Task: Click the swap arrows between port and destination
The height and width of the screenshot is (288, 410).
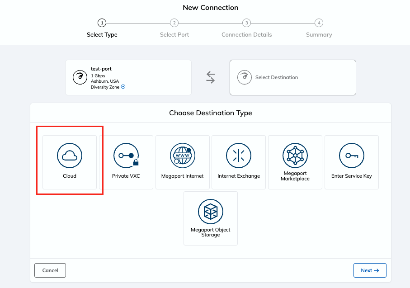Action: pos(211,77)
